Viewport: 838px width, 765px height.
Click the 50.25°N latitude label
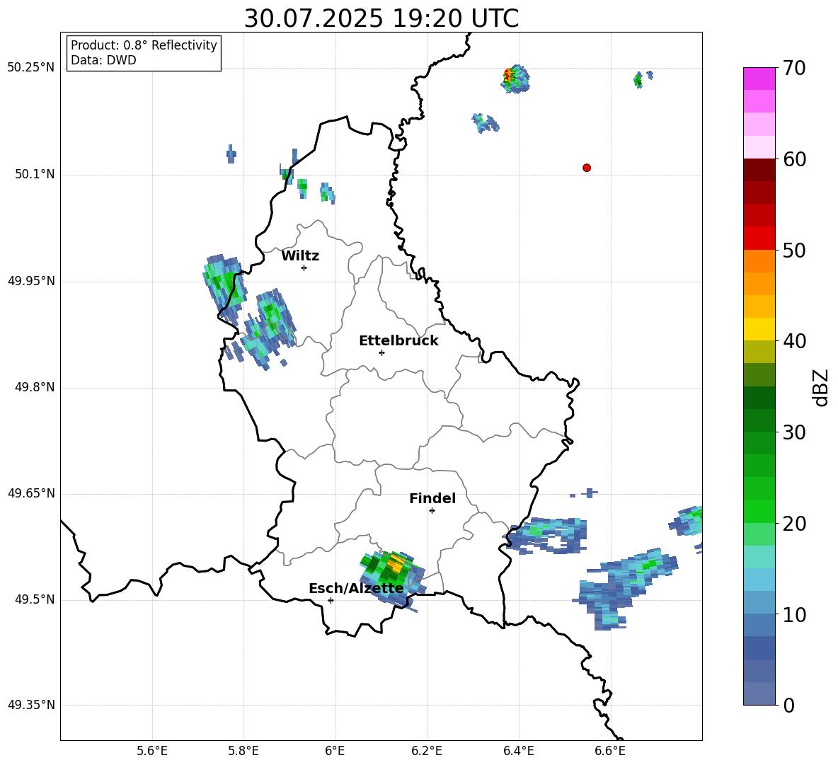point(31,68)
